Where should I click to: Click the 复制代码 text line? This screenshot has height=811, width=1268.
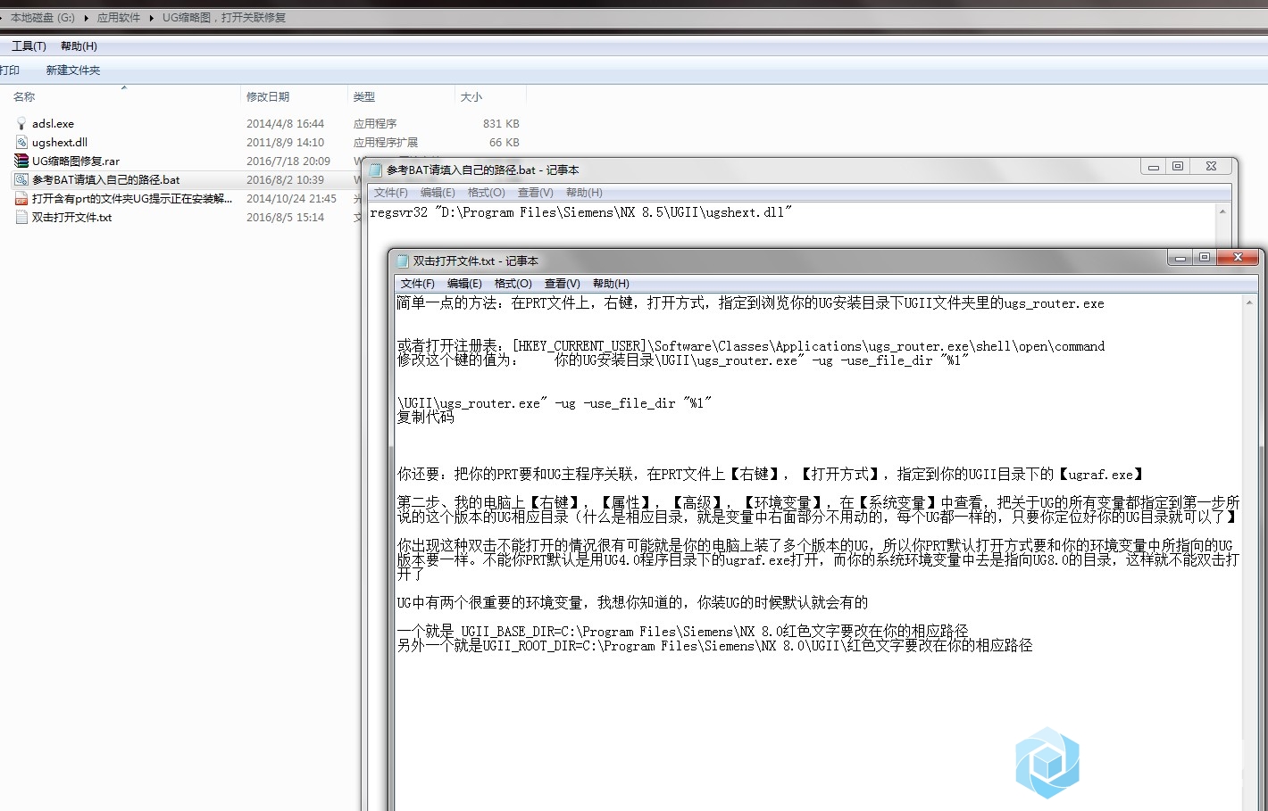[x=426, y=418]
